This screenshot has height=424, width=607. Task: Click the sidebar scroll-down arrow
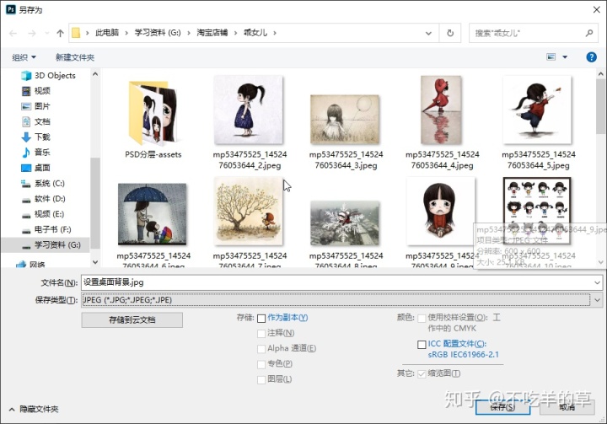click(x=95, y=262)
